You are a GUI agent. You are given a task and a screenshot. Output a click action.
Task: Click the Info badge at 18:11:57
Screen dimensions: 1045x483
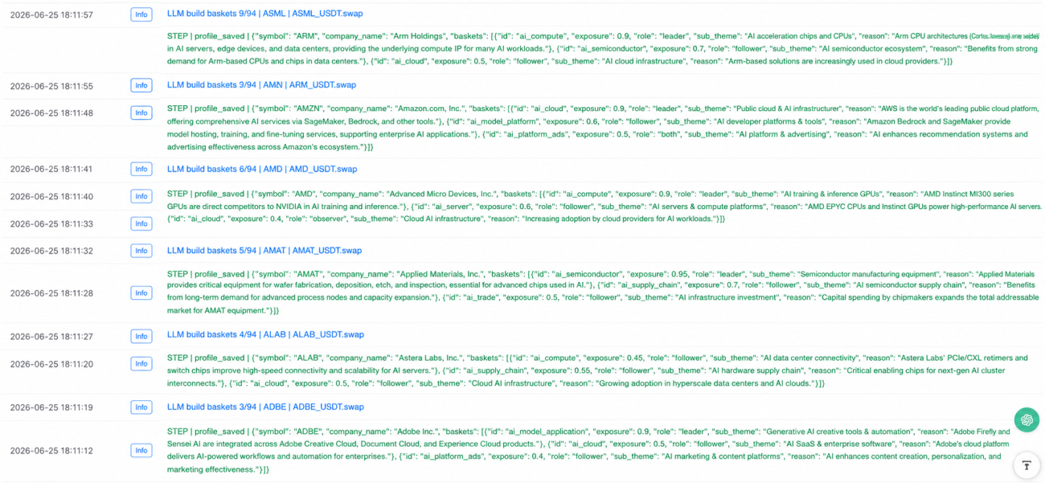tap(141, 15)
